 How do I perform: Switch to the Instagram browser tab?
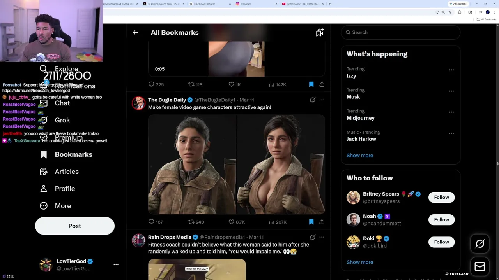click(x=257, y=4)
